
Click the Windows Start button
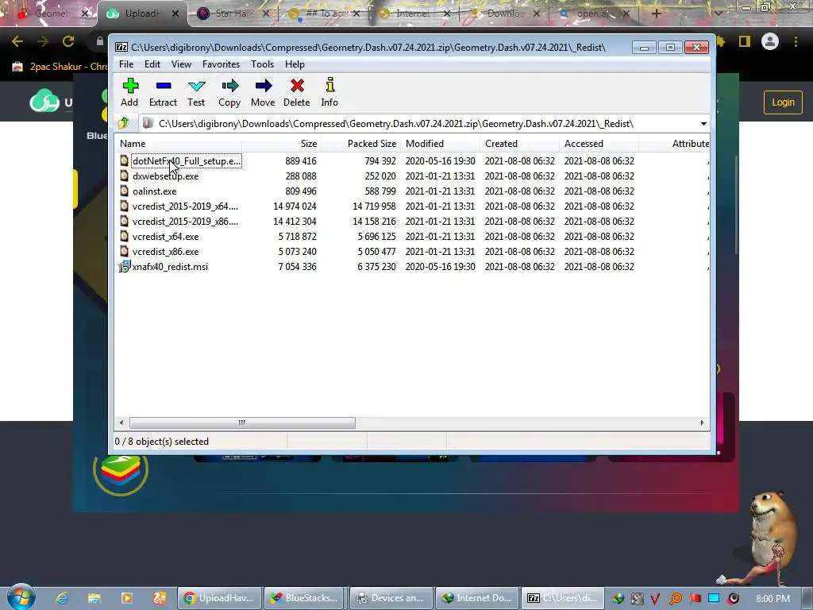point(21,597)
